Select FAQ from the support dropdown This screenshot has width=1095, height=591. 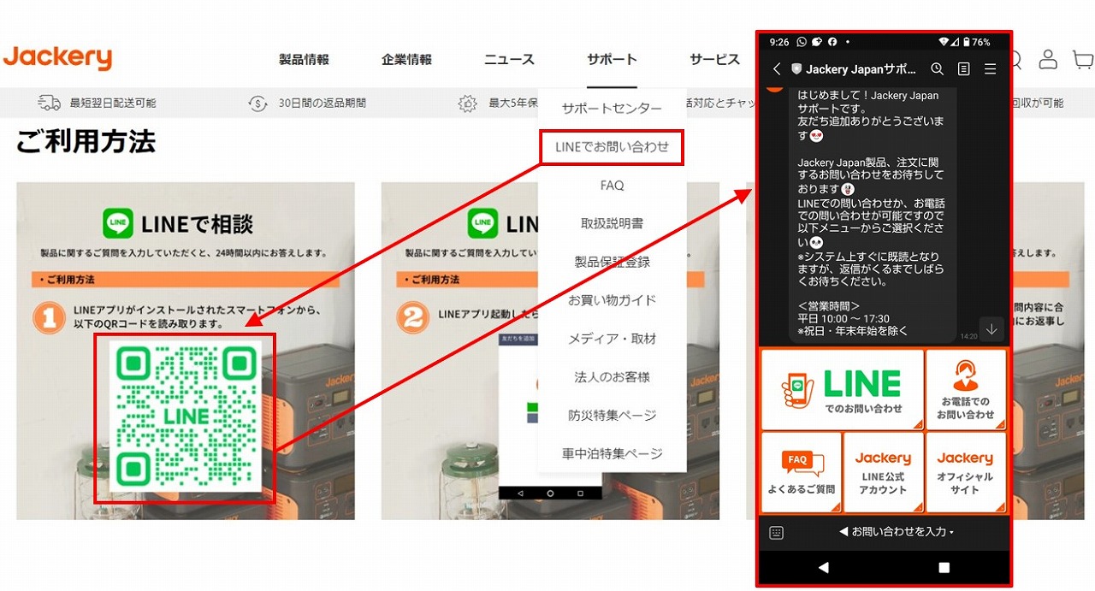pos(612,186)
